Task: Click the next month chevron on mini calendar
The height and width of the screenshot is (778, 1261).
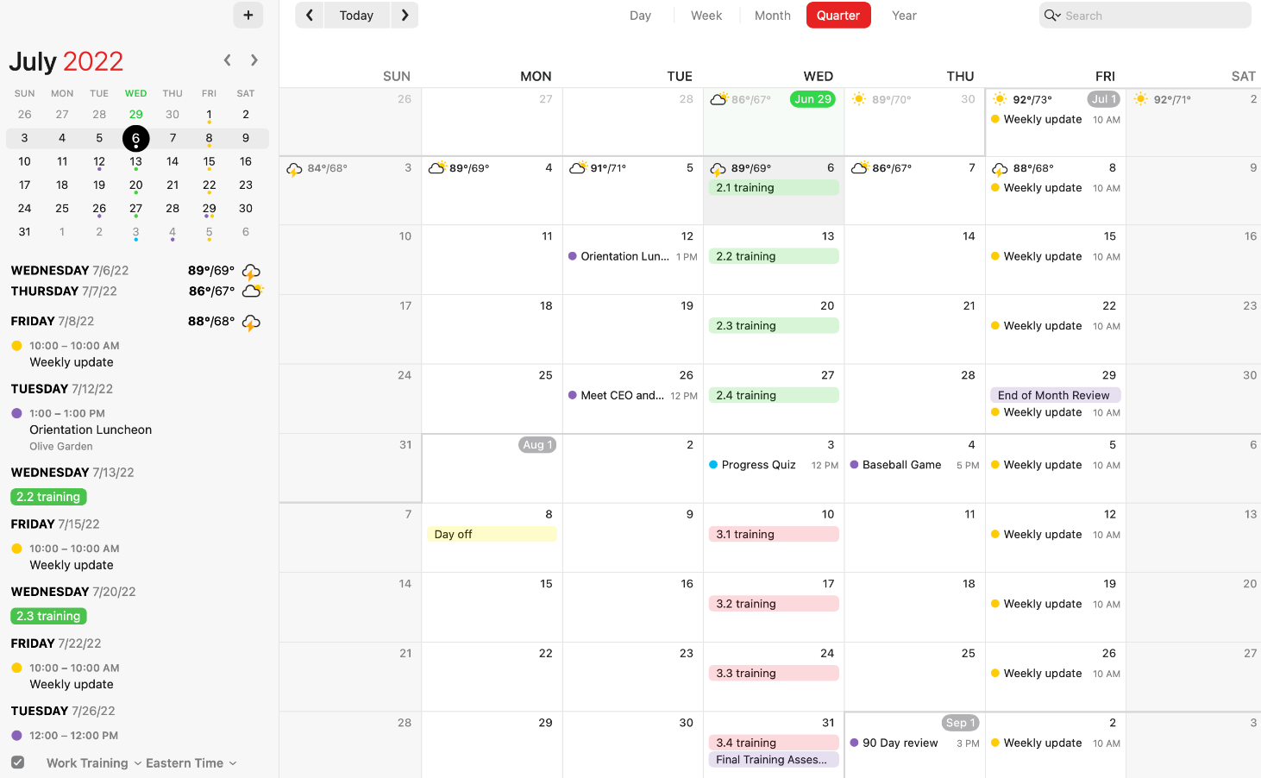Action: click(x=254, y=60)
